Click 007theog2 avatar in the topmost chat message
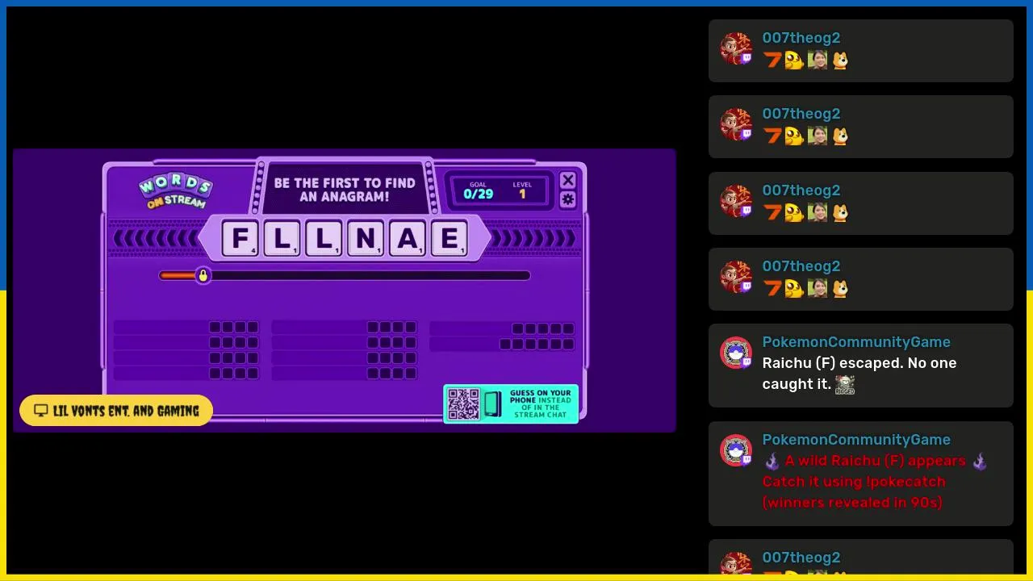1033x581 pixels. click(x=736, y=48)
